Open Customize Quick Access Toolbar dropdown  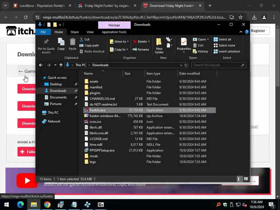[x=60, y=25]
